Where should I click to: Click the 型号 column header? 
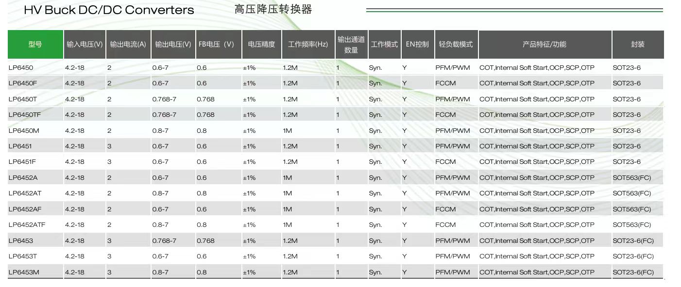pos(35,44)
